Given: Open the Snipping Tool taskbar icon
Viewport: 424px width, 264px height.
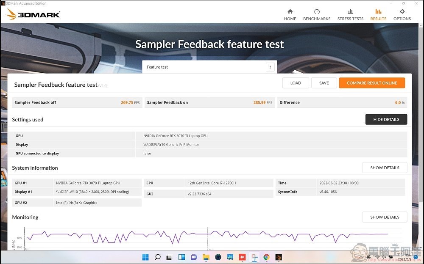Looking at the screenshot, I should click(254, 257).
